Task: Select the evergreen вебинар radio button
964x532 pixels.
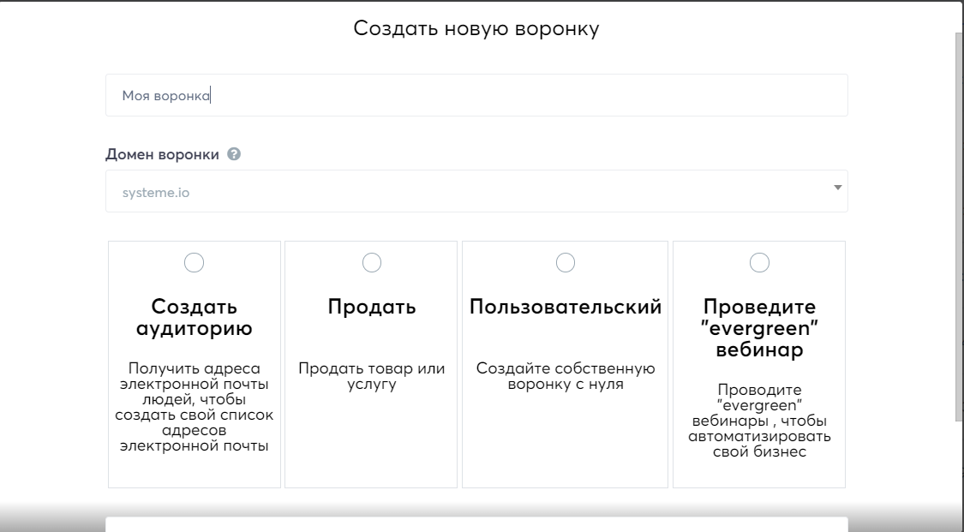Action: click(x=757, y=263)
